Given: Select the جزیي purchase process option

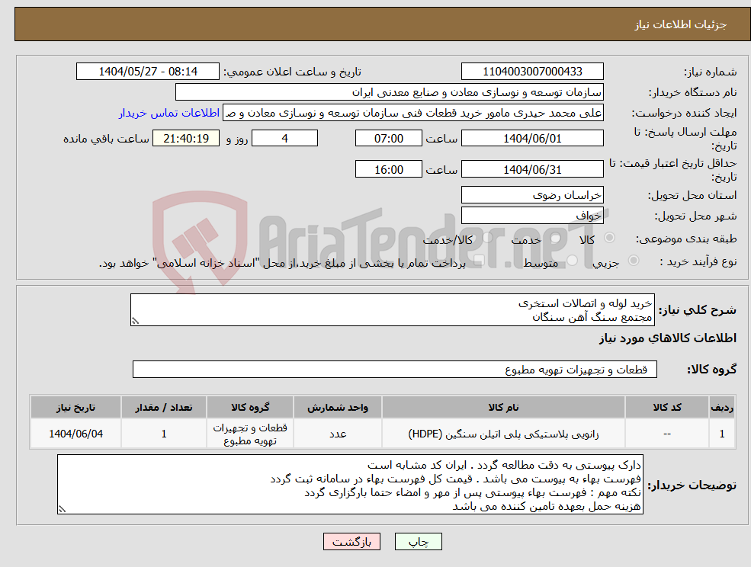Looking at the screenshot, I should pos(633,261).
